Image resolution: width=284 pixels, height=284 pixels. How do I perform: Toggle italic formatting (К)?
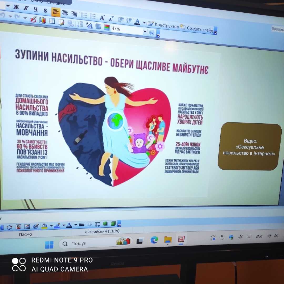coord(26,8)
